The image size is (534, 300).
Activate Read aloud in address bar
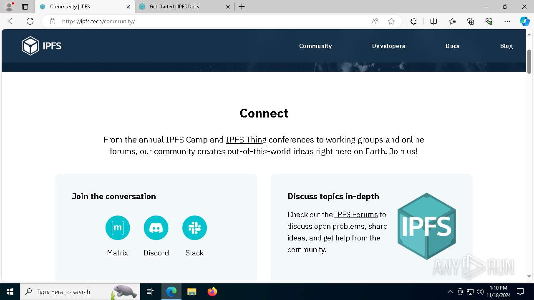point(375,21)
